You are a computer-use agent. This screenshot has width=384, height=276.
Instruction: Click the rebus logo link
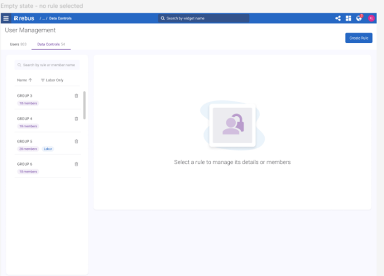pyautogui.click(x=24, y=18)
